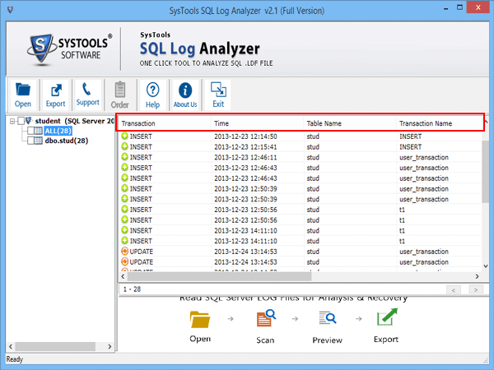Minimize the SQL Log Analyzer window
The image size is (494, 370).
pos(445,8)
